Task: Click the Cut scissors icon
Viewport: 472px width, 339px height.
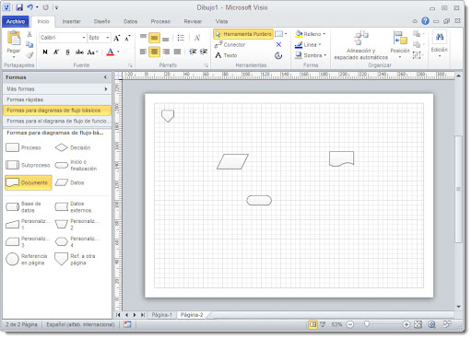Action: 29,34
